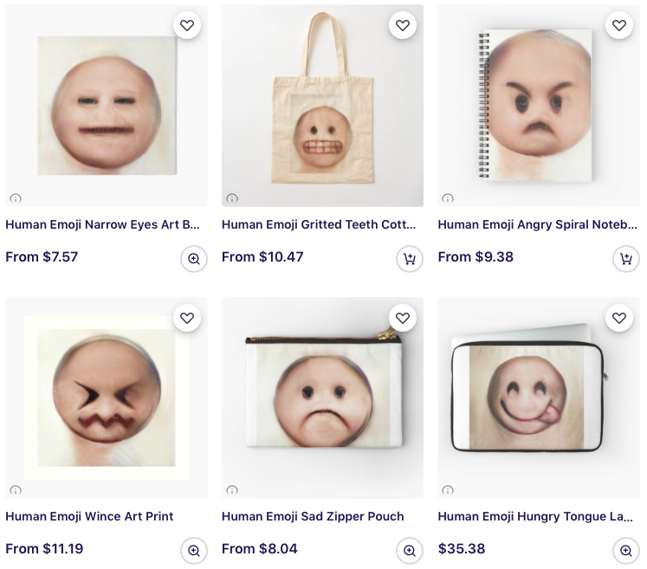Open quick view magnifier for Wince Art Print

[x=194, y=550]
